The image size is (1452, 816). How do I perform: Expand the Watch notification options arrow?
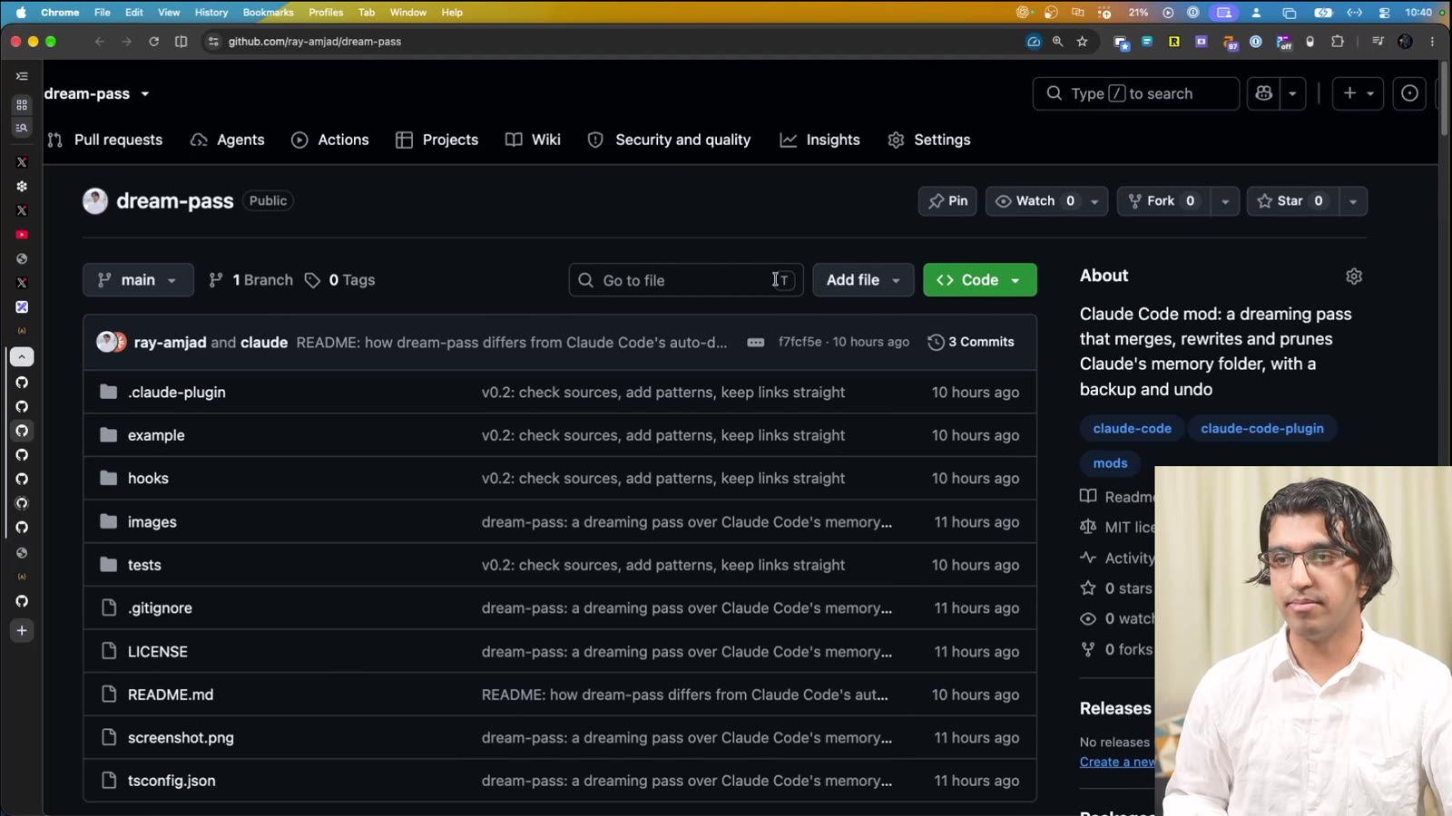pos(1094,201)
